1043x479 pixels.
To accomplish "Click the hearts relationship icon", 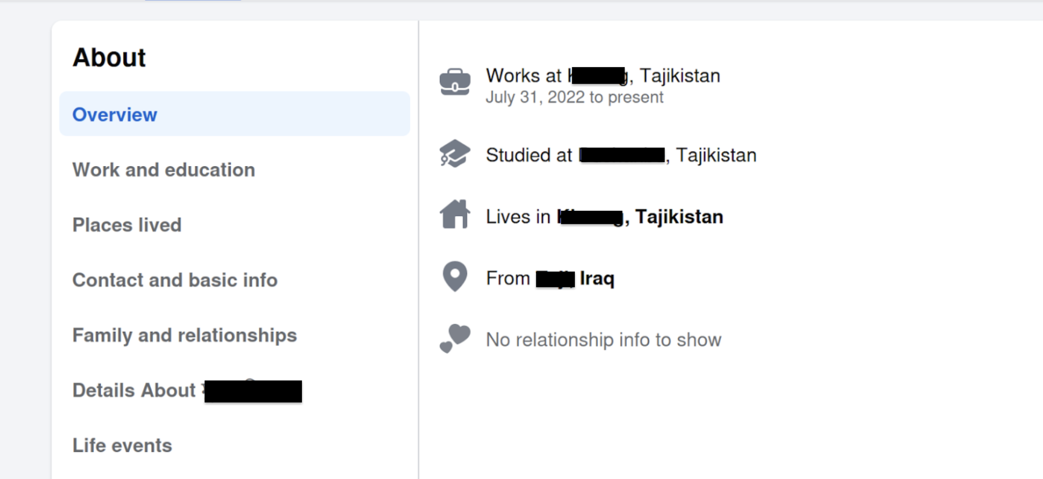I will point(455,338).
